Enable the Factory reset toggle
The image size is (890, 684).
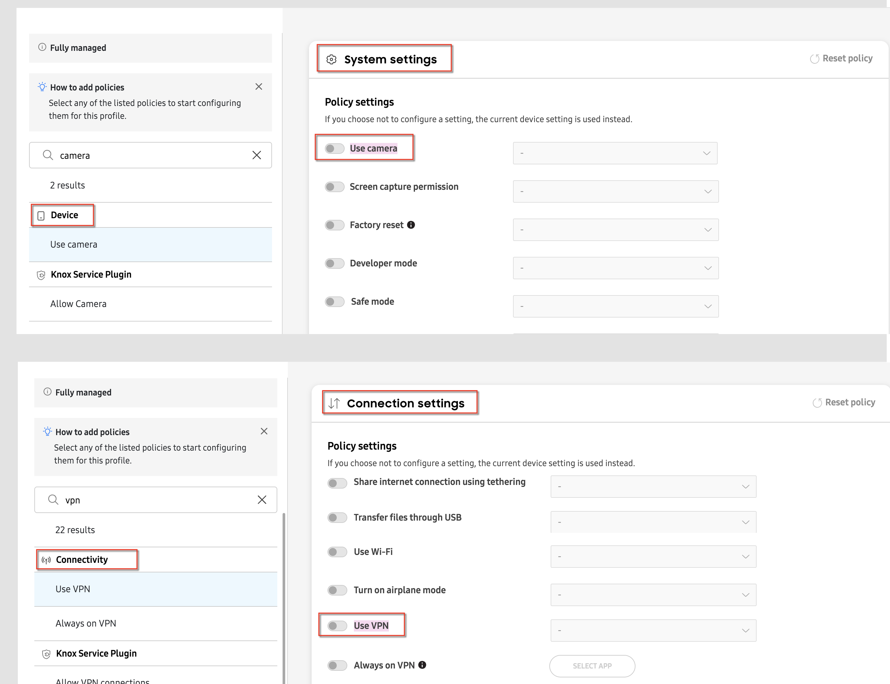335,225
